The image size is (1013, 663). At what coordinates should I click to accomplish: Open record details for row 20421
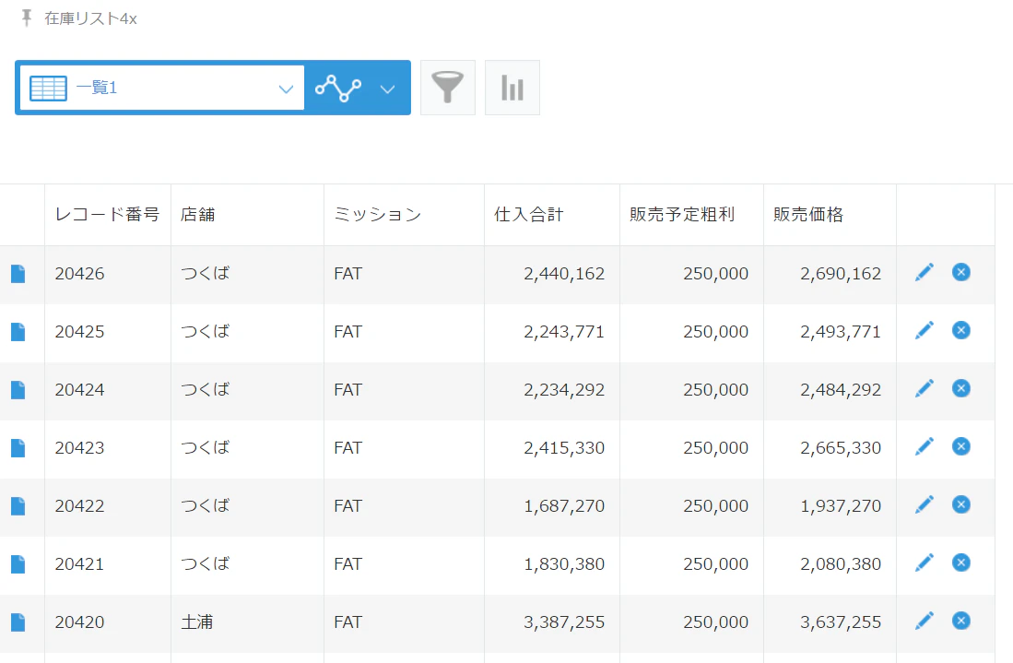point(18,564)
